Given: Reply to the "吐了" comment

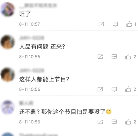Looking at the screenshot, I should click(115, 24).
